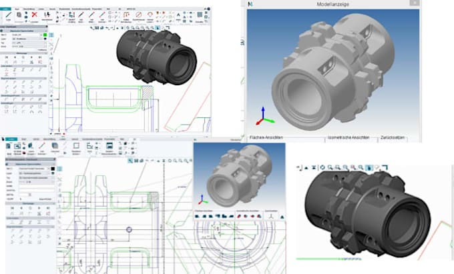Click first red isometric view icon, small model preview
This screenshot has height=274, width=454.
click(x=239, y=216)
